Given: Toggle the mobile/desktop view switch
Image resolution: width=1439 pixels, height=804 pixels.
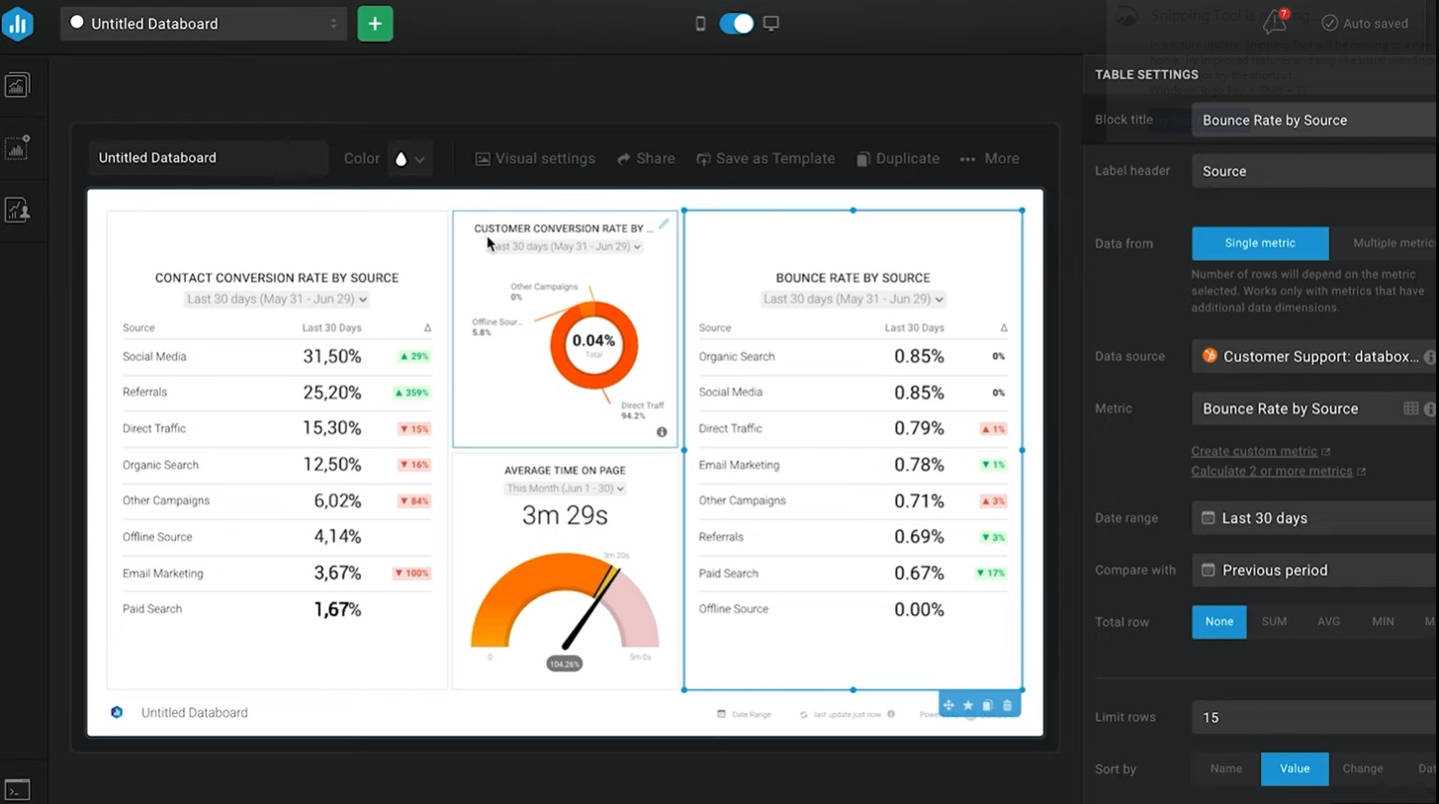Looking at the screenshot, I should tap(736, 24).
